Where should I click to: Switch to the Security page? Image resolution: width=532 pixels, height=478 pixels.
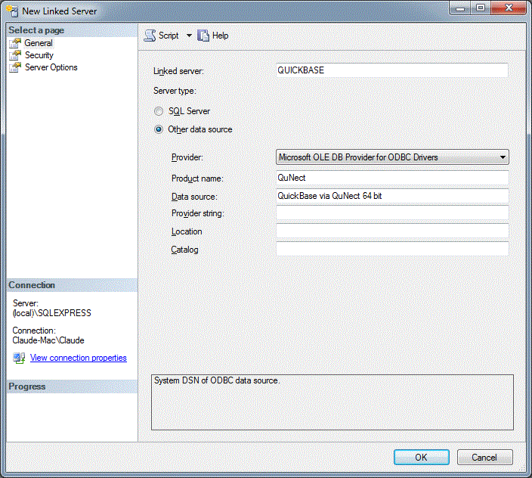pos(39,55)
